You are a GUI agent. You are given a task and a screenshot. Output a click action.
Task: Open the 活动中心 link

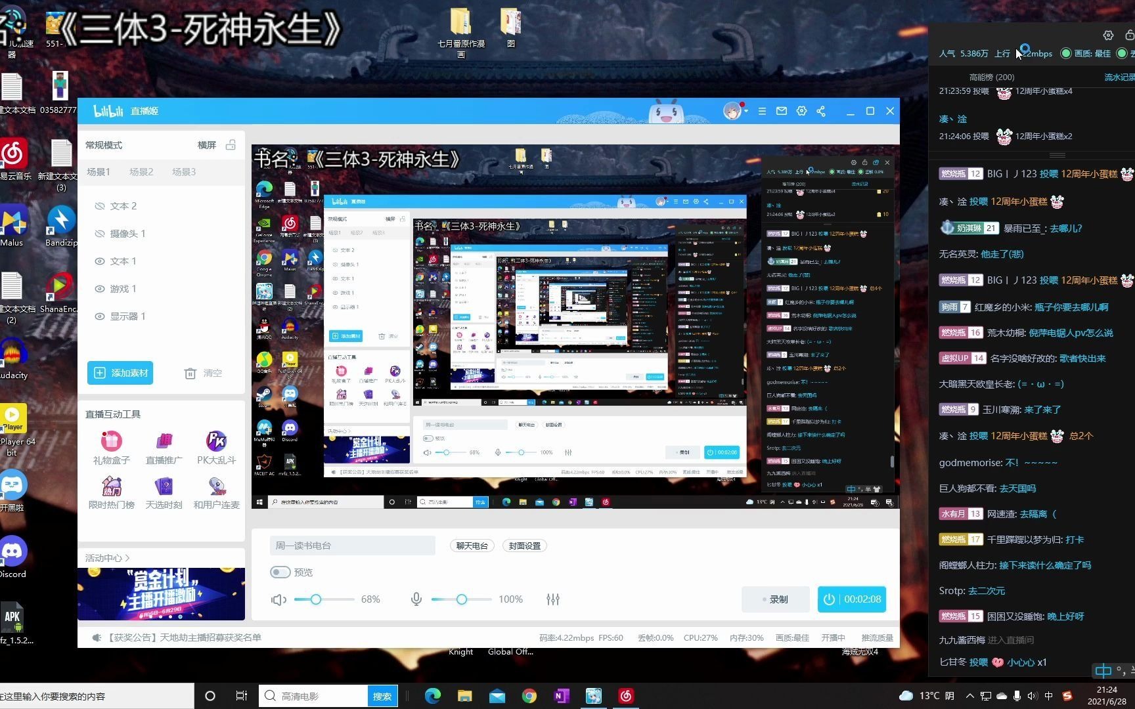(107, 558)
